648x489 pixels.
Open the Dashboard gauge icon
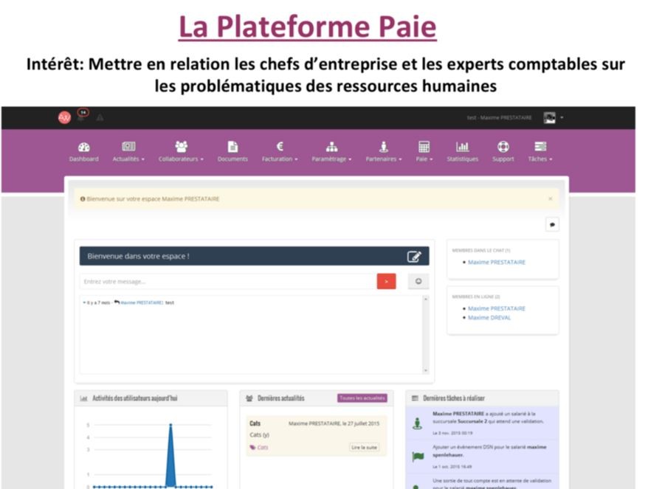[84, 147]
